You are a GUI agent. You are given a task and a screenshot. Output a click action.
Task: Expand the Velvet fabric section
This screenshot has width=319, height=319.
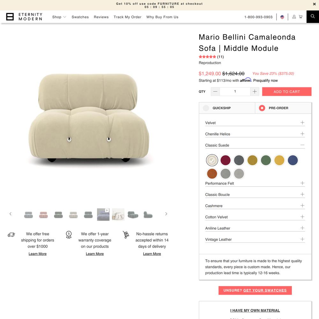pos(255,123)
